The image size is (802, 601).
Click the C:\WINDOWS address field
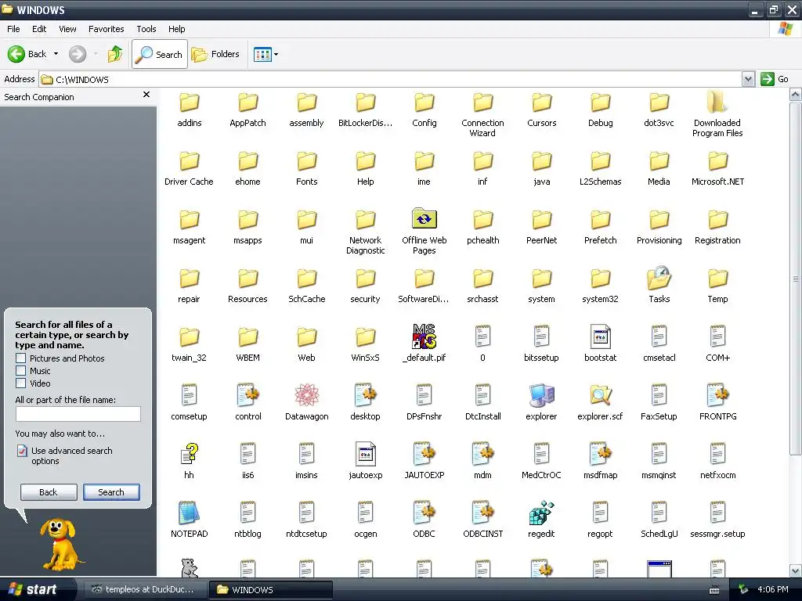point(391,79)
